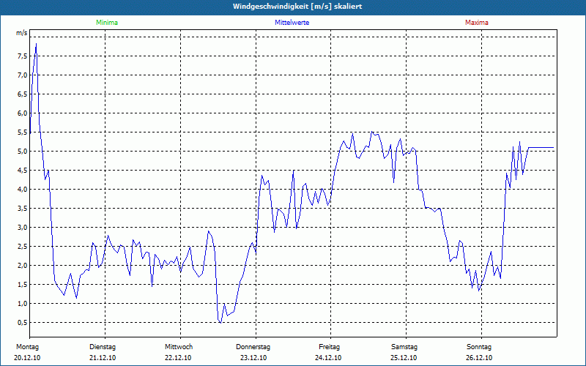Click the flat line segment at chart end

[x=541, y=148]
